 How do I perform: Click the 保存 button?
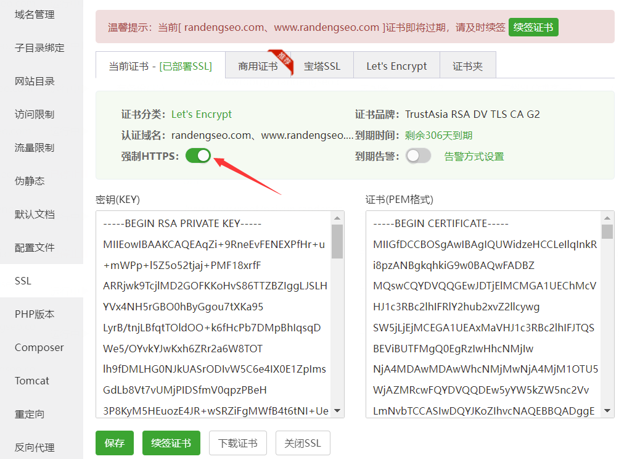click(115, 443)
